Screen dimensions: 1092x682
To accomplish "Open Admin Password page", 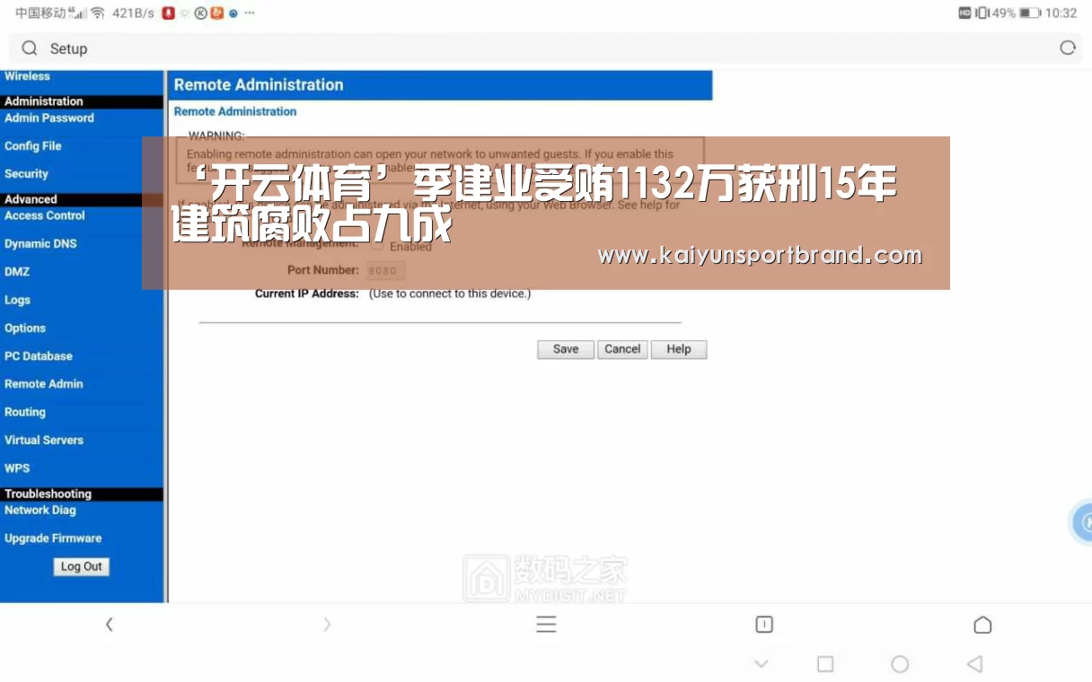I will 49,118.
